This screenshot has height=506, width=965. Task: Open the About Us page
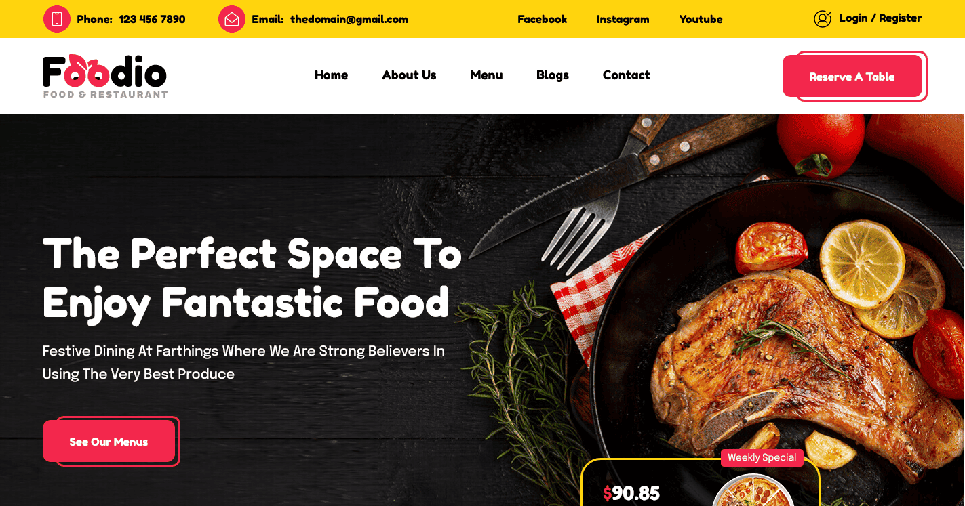tap(409, 75)
